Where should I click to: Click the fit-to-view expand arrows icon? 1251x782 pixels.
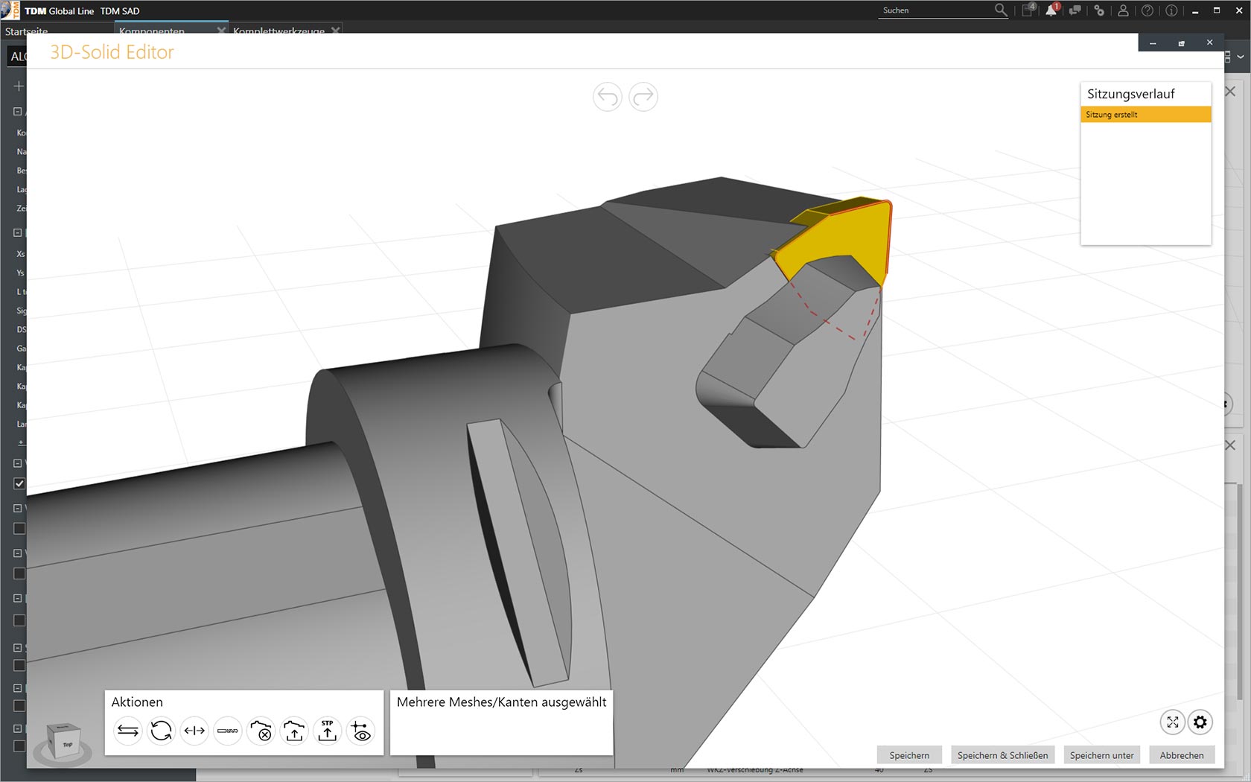click(1173, 722)
